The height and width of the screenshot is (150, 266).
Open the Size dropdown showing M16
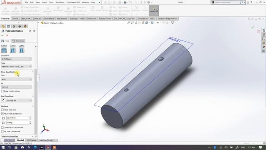(16, 79)
